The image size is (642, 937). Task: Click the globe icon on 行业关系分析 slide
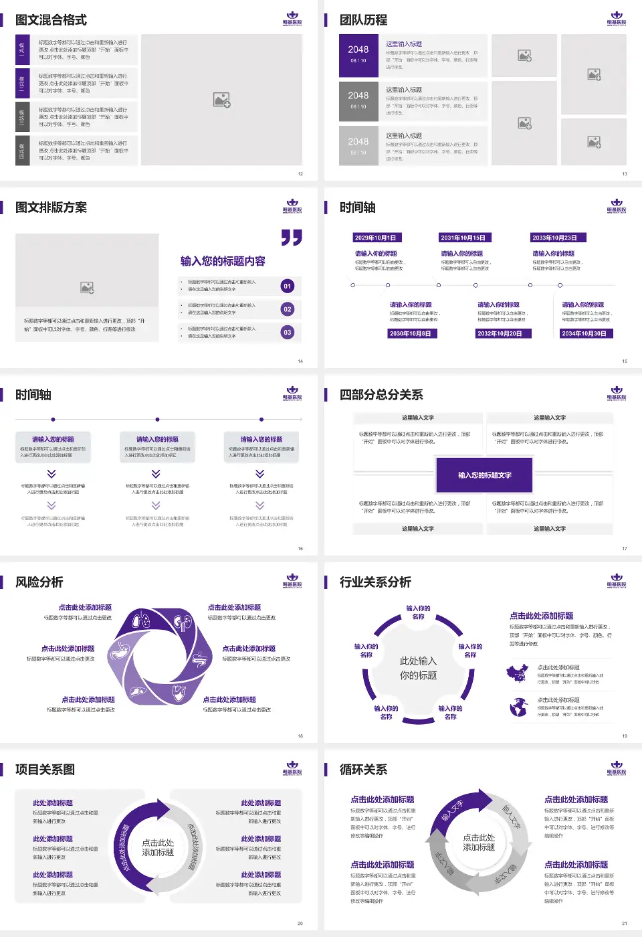518,706
